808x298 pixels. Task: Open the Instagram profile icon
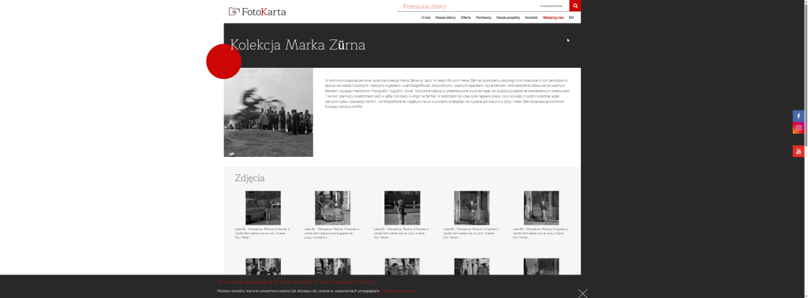point(799,128)
